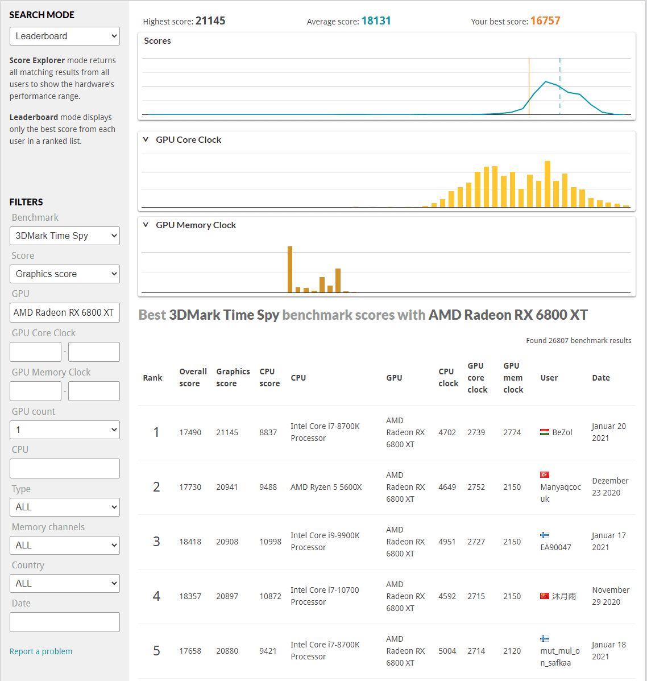Click the CPU filter input field

click(x=65, y=469)
